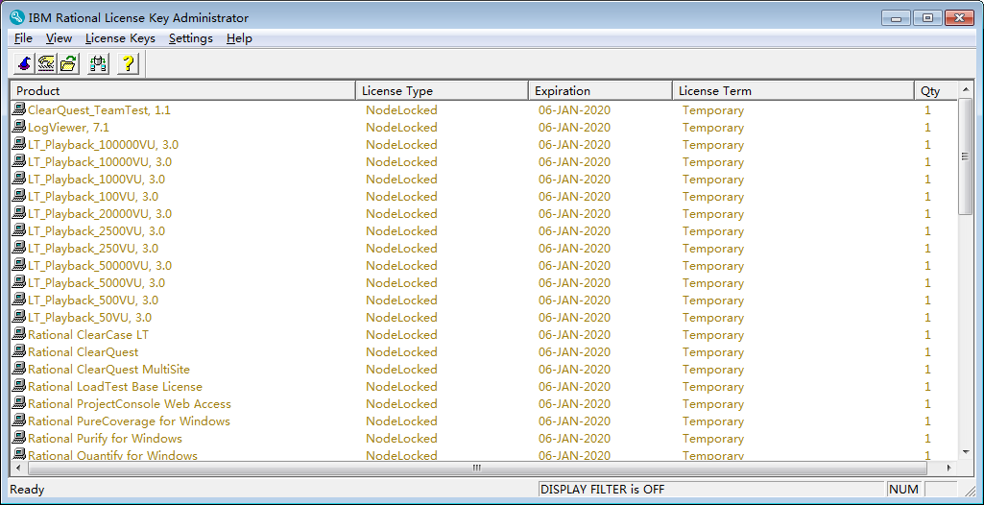Click the horizontal scrollbar left arrow
984x505 pixels.
tap(18, 468)
